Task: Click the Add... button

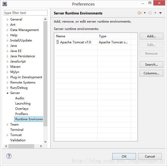Action: point(151,36)
